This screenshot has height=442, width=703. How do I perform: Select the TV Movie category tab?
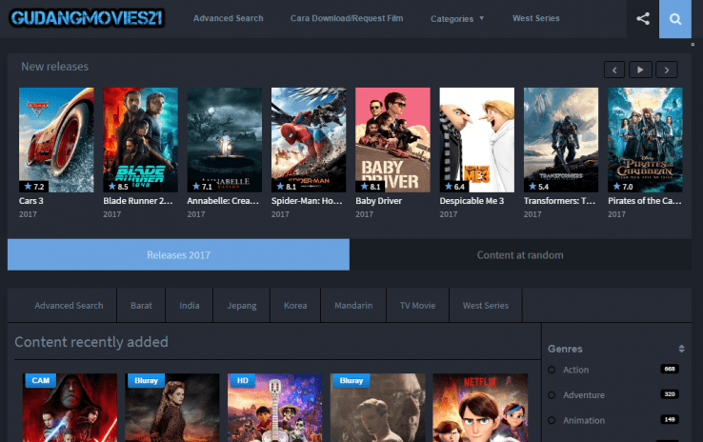coord(417,305)
